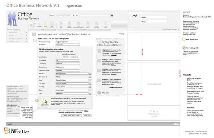This screenshot has height=138, width=214.
Task: Click the people logo of Office Business Network
Action: (x=12, y=19)
